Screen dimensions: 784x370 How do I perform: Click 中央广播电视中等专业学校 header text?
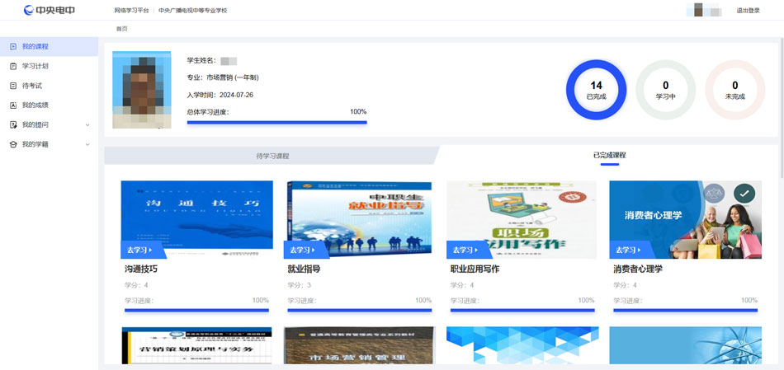(x=192, y=11)
